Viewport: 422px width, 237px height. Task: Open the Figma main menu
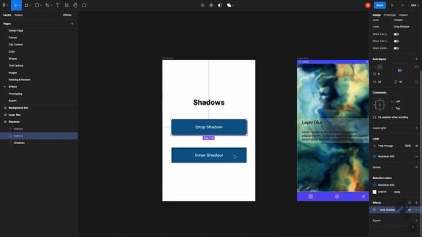(5, 5)
